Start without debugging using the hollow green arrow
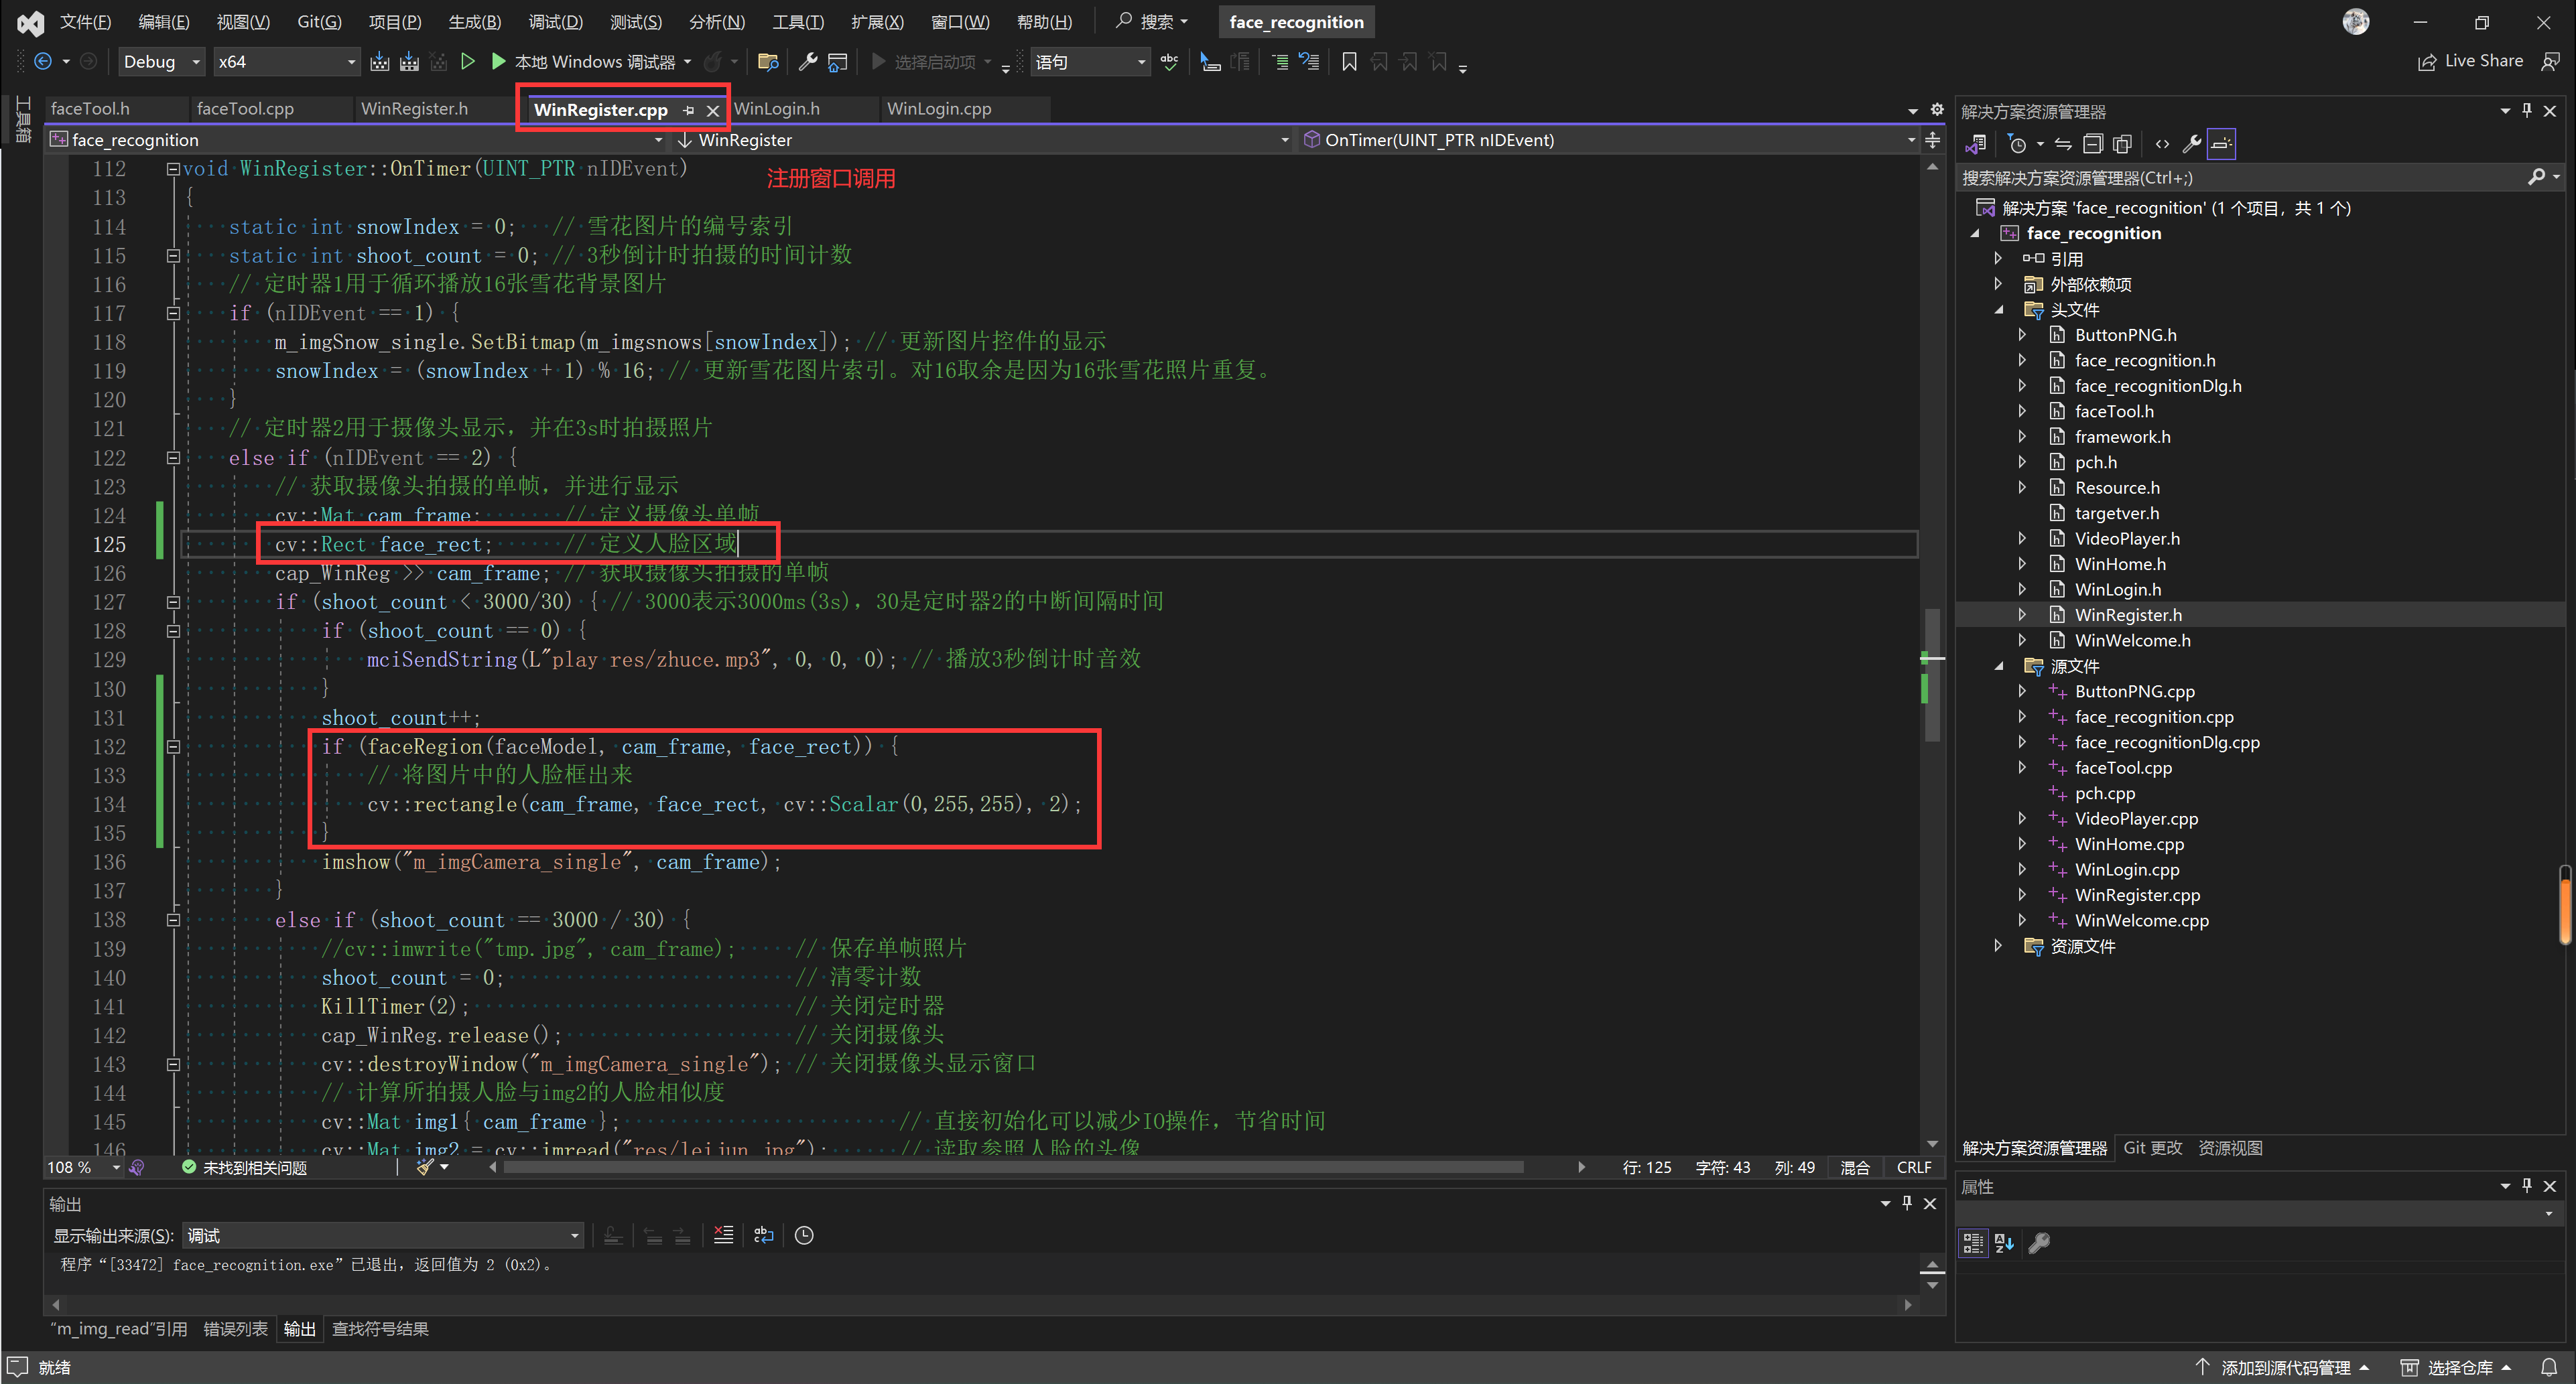This screenshot has width=2576, height=1384. pos(467,62)
